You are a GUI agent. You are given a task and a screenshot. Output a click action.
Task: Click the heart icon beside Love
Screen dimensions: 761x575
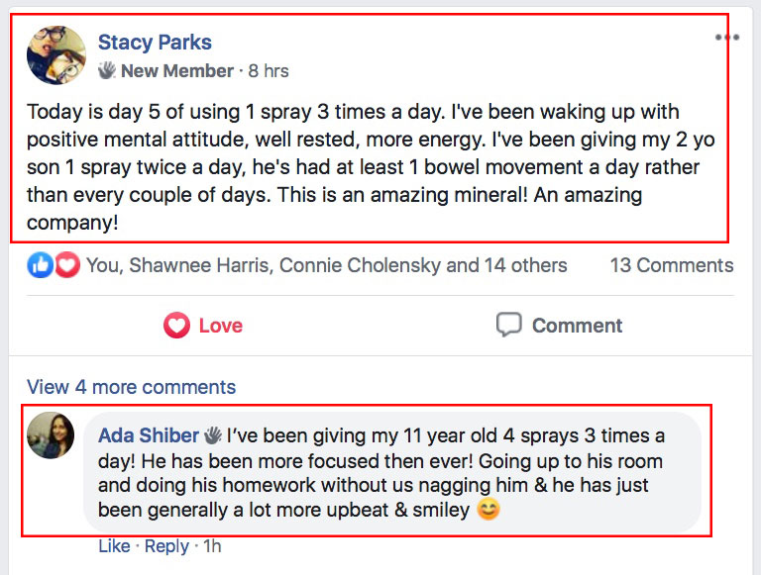point(176,326)
